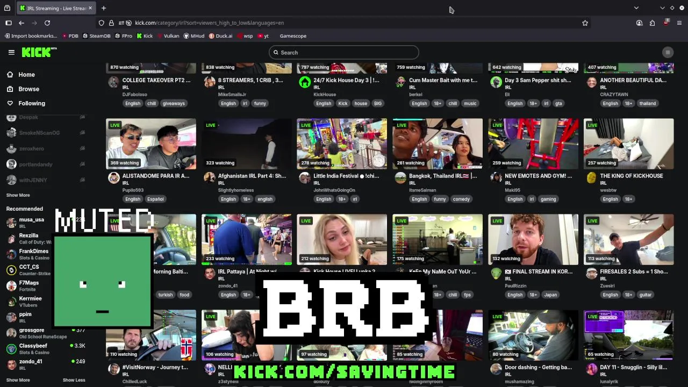
Task: Open Browse in sidebar
Action: (28, 89)
